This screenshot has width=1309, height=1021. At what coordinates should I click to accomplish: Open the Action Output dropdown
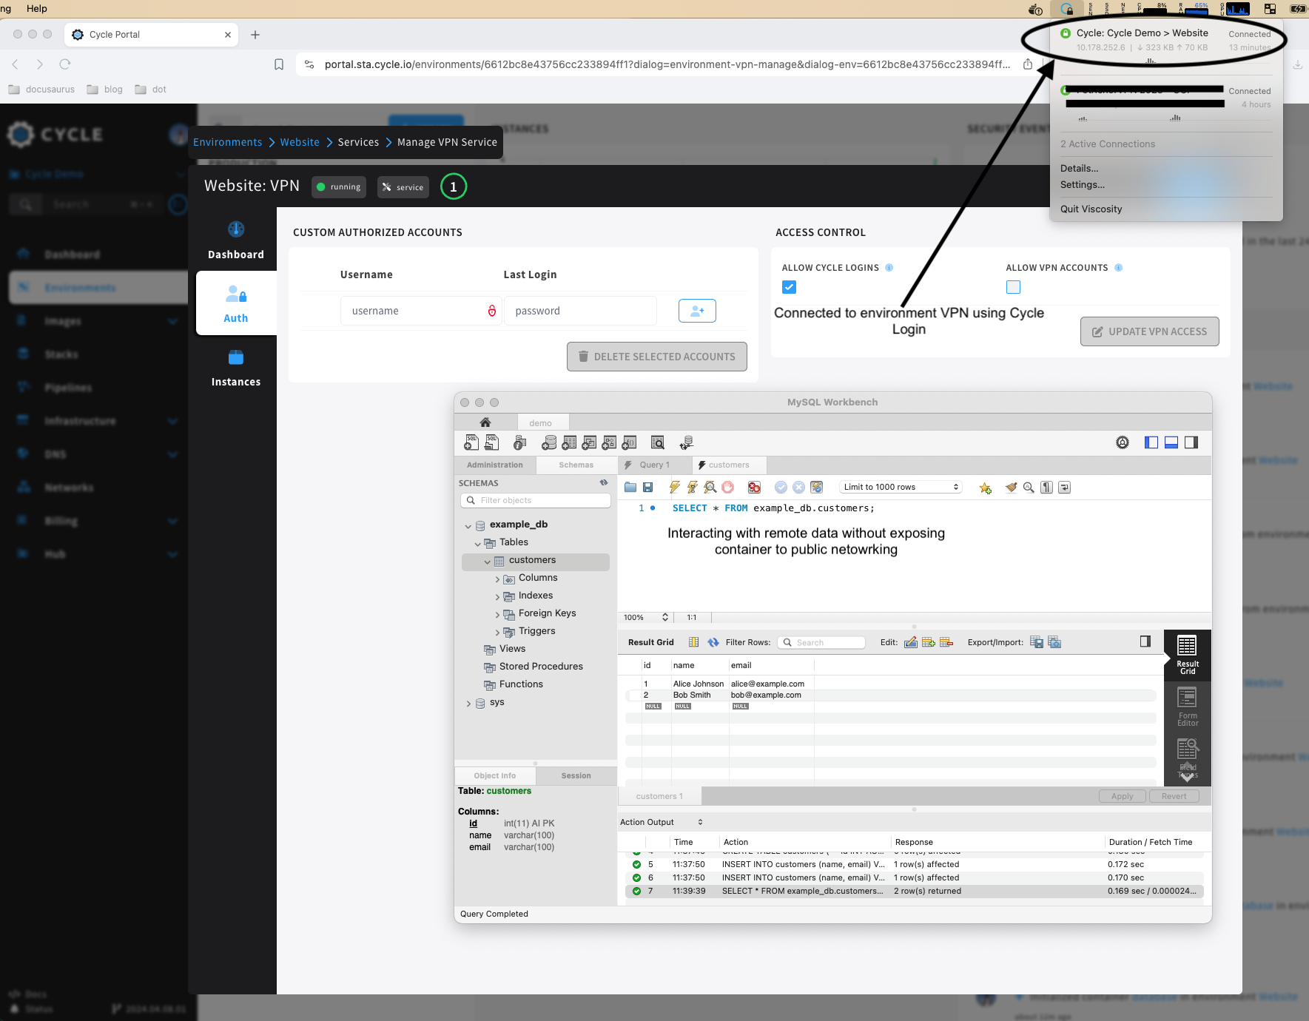662,822
